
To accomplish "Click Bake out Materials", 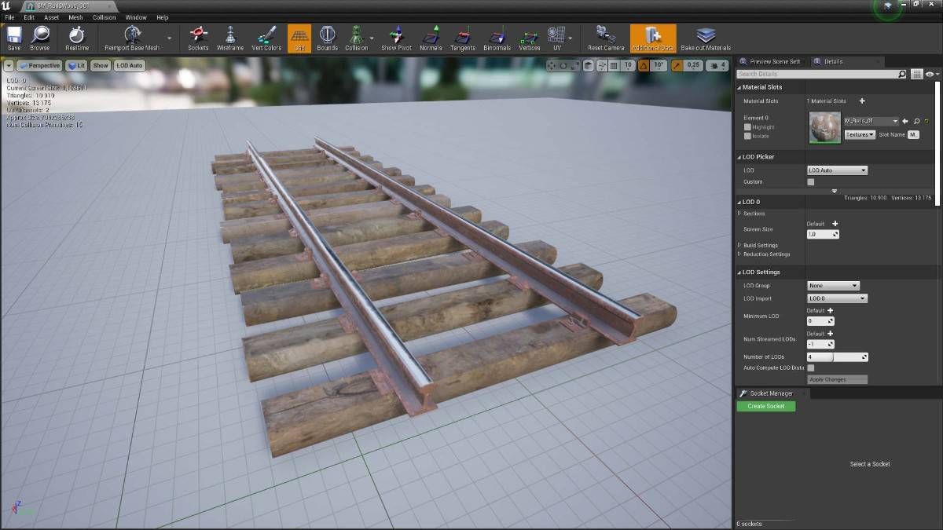I will (x=706, y=38).
